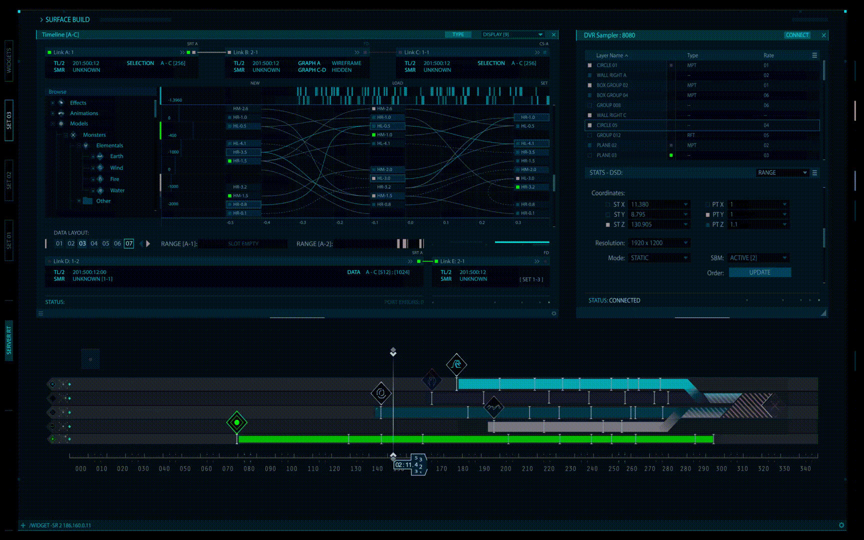Click the timeline playhead time indicator
864x540 pixels.
click(x=407, y=465)
